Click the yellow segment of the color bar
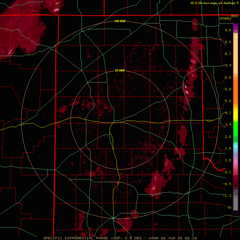This screenshot has width=240, height=240. click(x=235, y=114)
